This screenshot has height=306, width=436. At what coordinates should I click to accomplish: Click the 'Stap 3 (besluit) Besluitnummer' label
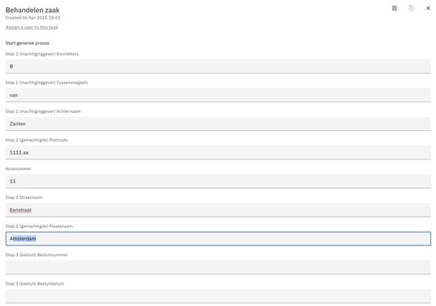37,254
